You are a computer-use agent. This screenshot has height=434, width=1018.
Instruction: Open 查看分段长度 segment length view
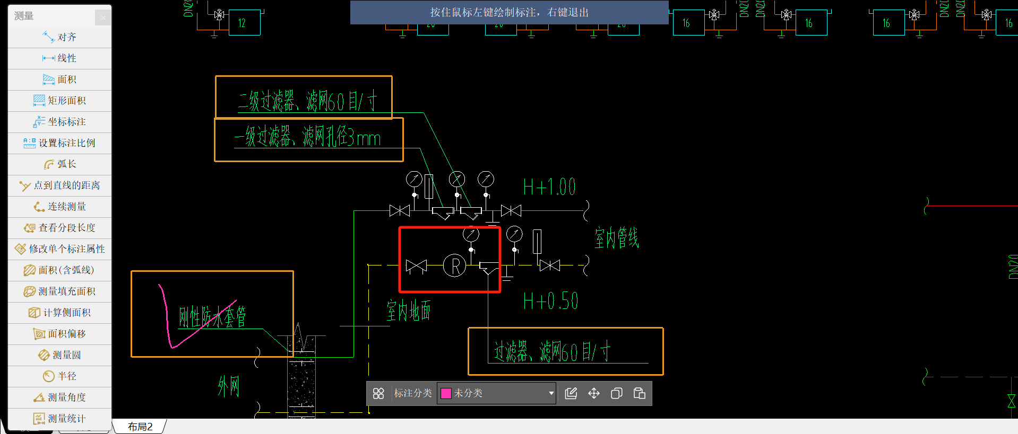click(59, 228)
